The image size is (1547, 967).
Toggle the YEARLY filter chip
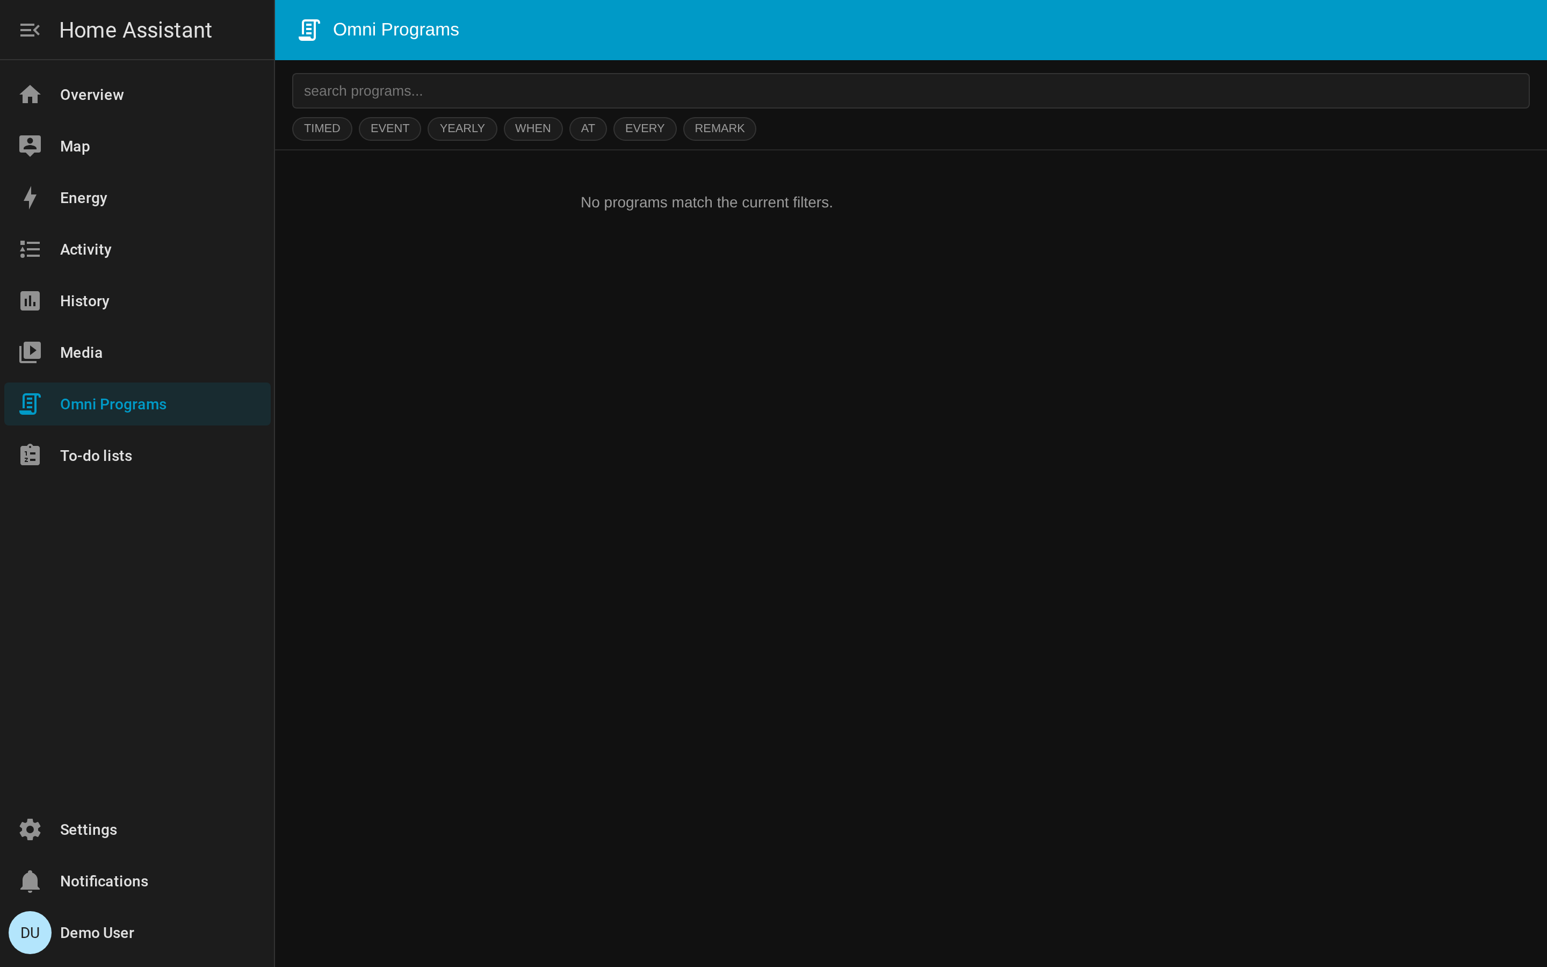[462, 128]
